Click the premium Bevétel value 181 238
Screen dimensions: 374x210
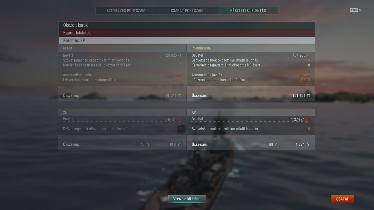coord(299,55)
